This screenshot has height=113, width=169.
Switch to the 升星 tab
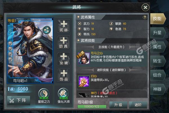[x=158, y=33]
